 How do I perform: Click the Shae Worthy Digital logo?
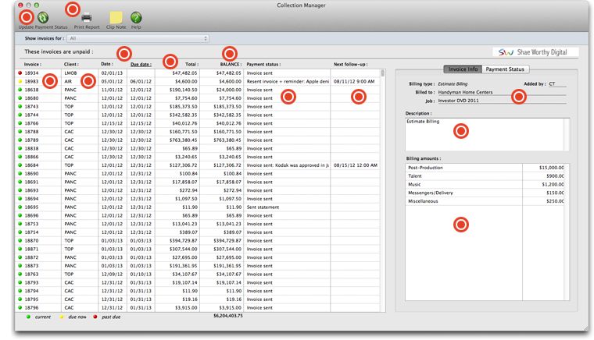pos(535,52)
